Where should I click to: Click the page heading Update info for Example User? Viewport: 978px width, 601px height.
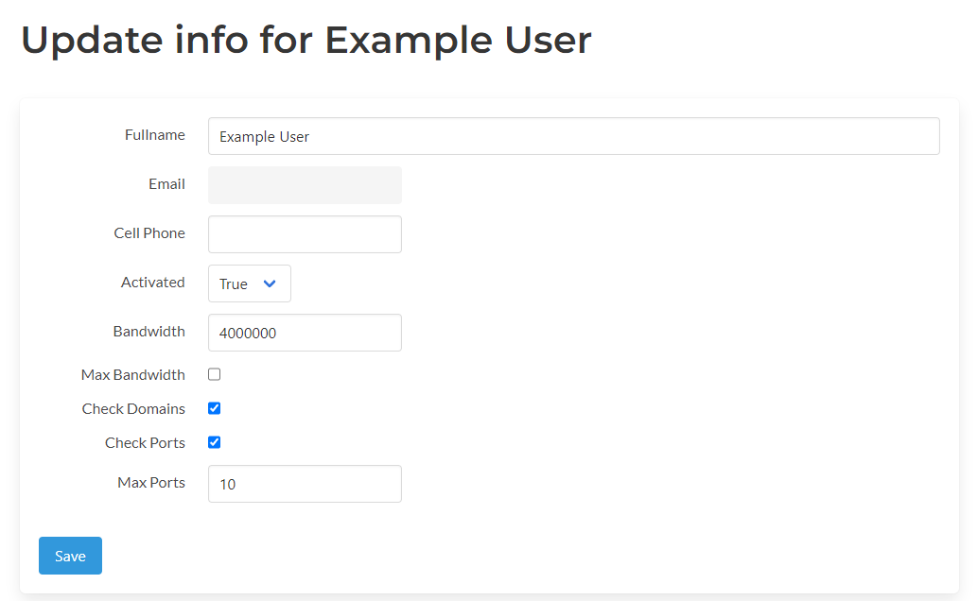306,40
